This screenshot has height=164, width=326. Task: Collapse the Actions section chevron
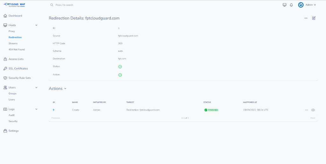[65, 89]
